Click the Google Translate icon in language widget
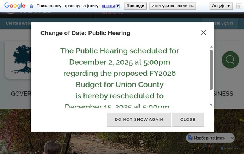This screenshot has width=244, height=154. tap(190, 138)
